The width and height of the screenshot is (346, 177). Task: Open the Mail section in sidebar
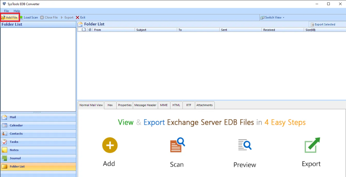[13, 117]
